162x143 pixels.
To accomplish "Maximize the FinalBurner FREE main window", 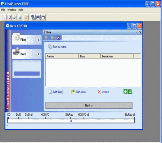I will coord(153,4).
